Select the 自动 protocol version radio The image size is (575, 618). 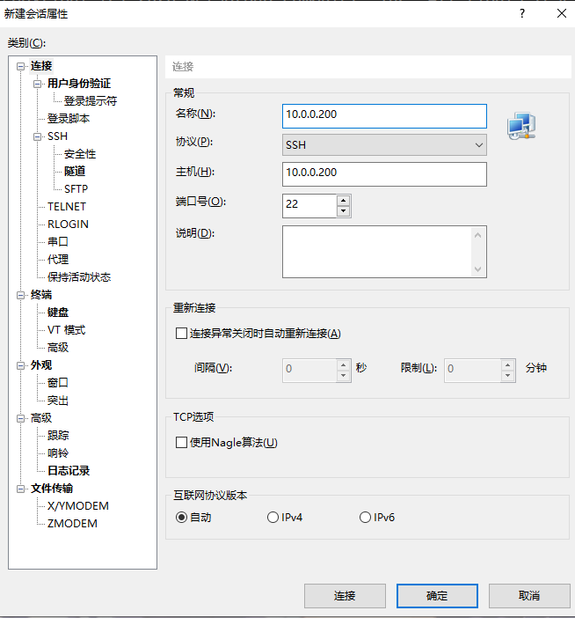(181, 517)
